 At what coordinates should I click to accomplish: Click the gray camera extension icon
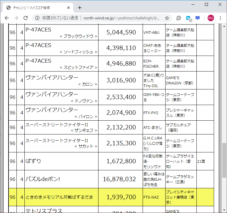click(x=179, y=18)
